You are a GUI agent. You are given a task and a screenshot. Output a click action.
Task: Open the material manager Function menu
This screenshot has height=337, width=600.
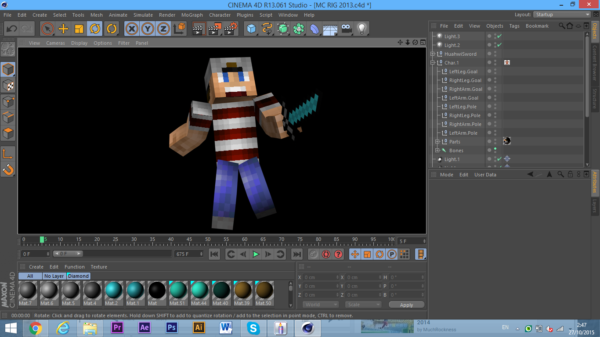pyautogui.click(x=75, y=267)
